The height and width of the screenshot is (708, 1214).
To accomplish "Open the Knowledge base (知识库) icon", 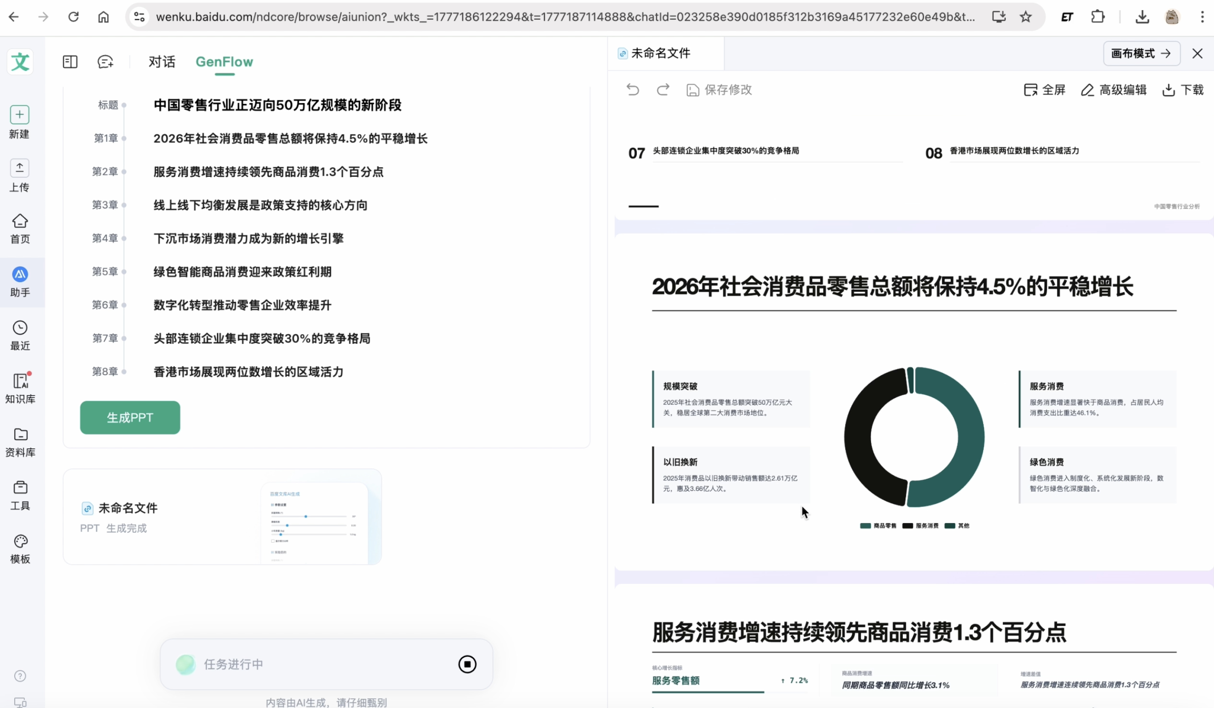I will click(x=20, y=381).
